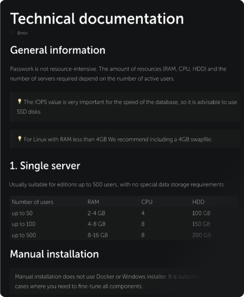Click the SSD disks advice callout text
The height and width of the screenshot is (297, 244).
pos(127,107)
